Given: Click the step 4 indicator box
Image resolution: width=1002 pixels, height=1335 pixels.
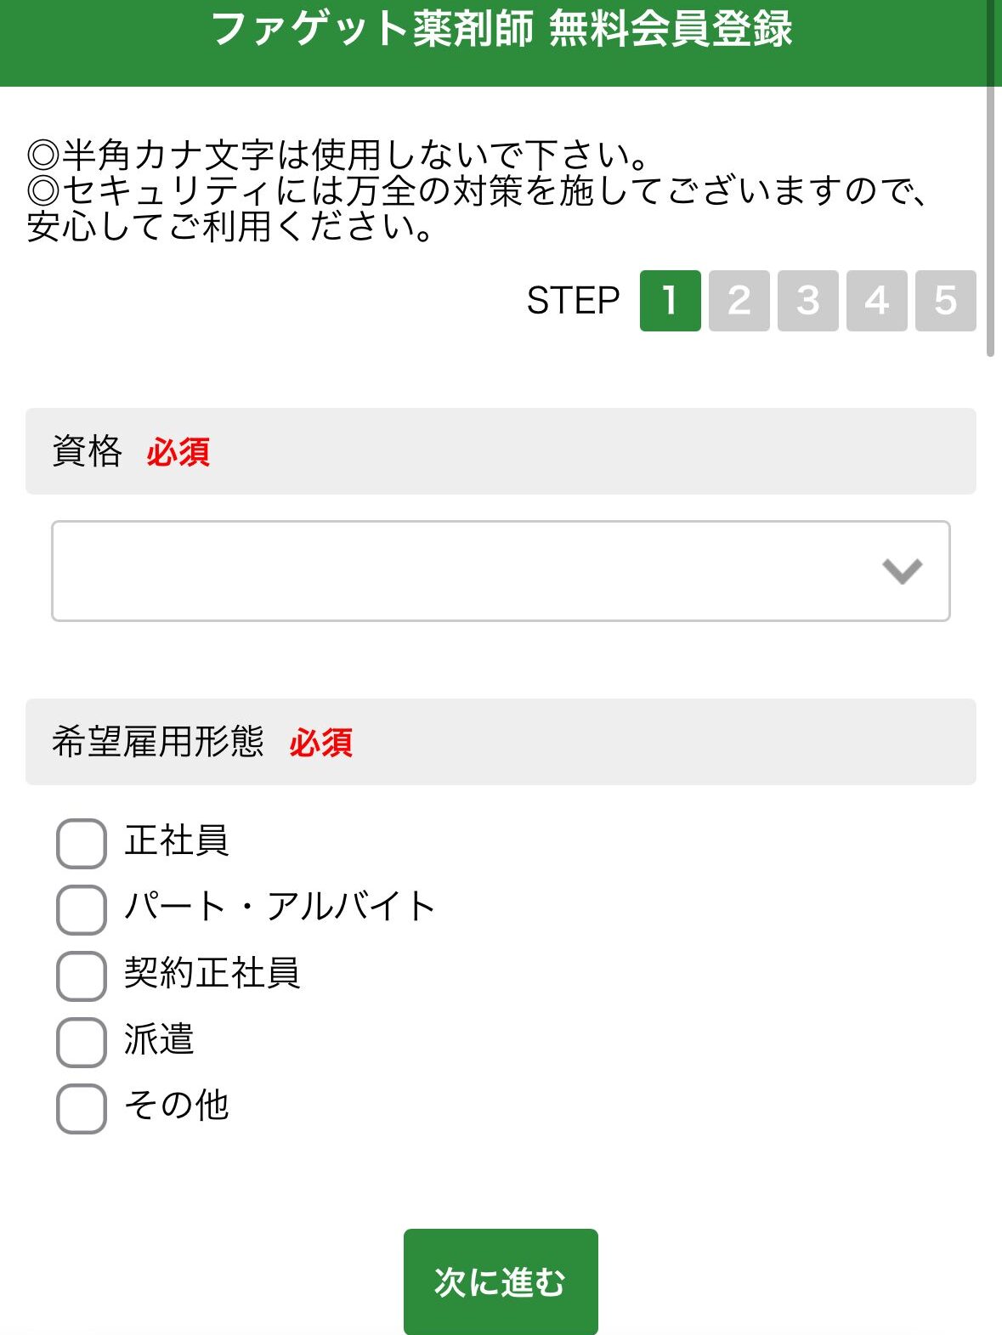Looking at the screenshot, I should click(876, 301).
